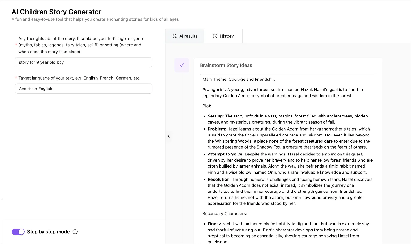Click the bold 'Attempt to Solve' label

pos(225,154)
